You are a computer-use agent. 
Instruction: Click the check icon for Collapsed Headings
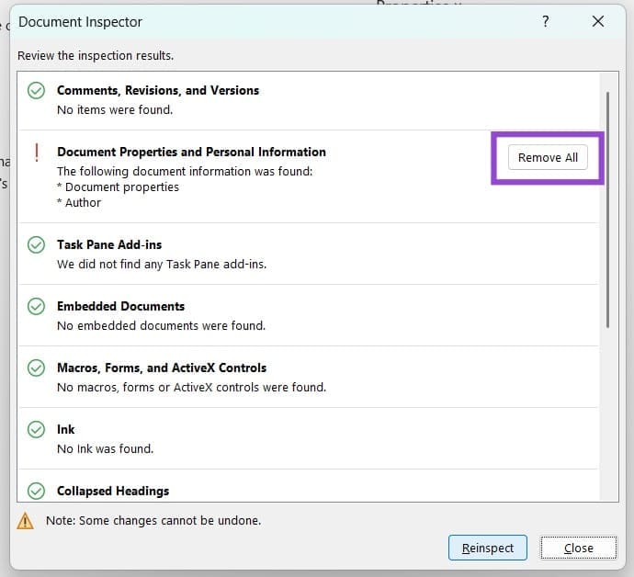tap(36, 492)
